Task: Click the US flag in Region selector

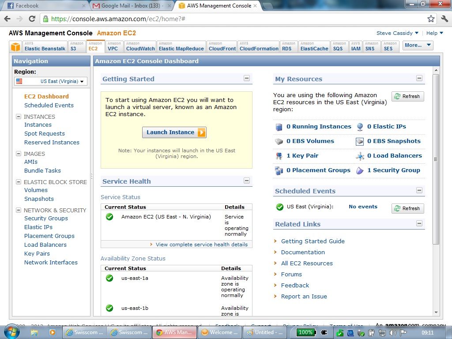Action: point(19,81)
